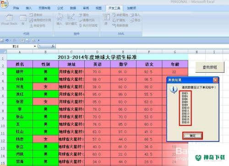Viewport: 229px width, 166px height.
Task: Select the column D header
Action: tap(97, 52)
